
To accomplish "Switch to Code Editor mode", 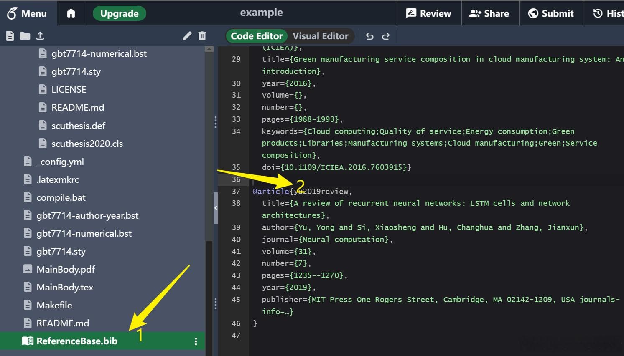I will 257,36.
